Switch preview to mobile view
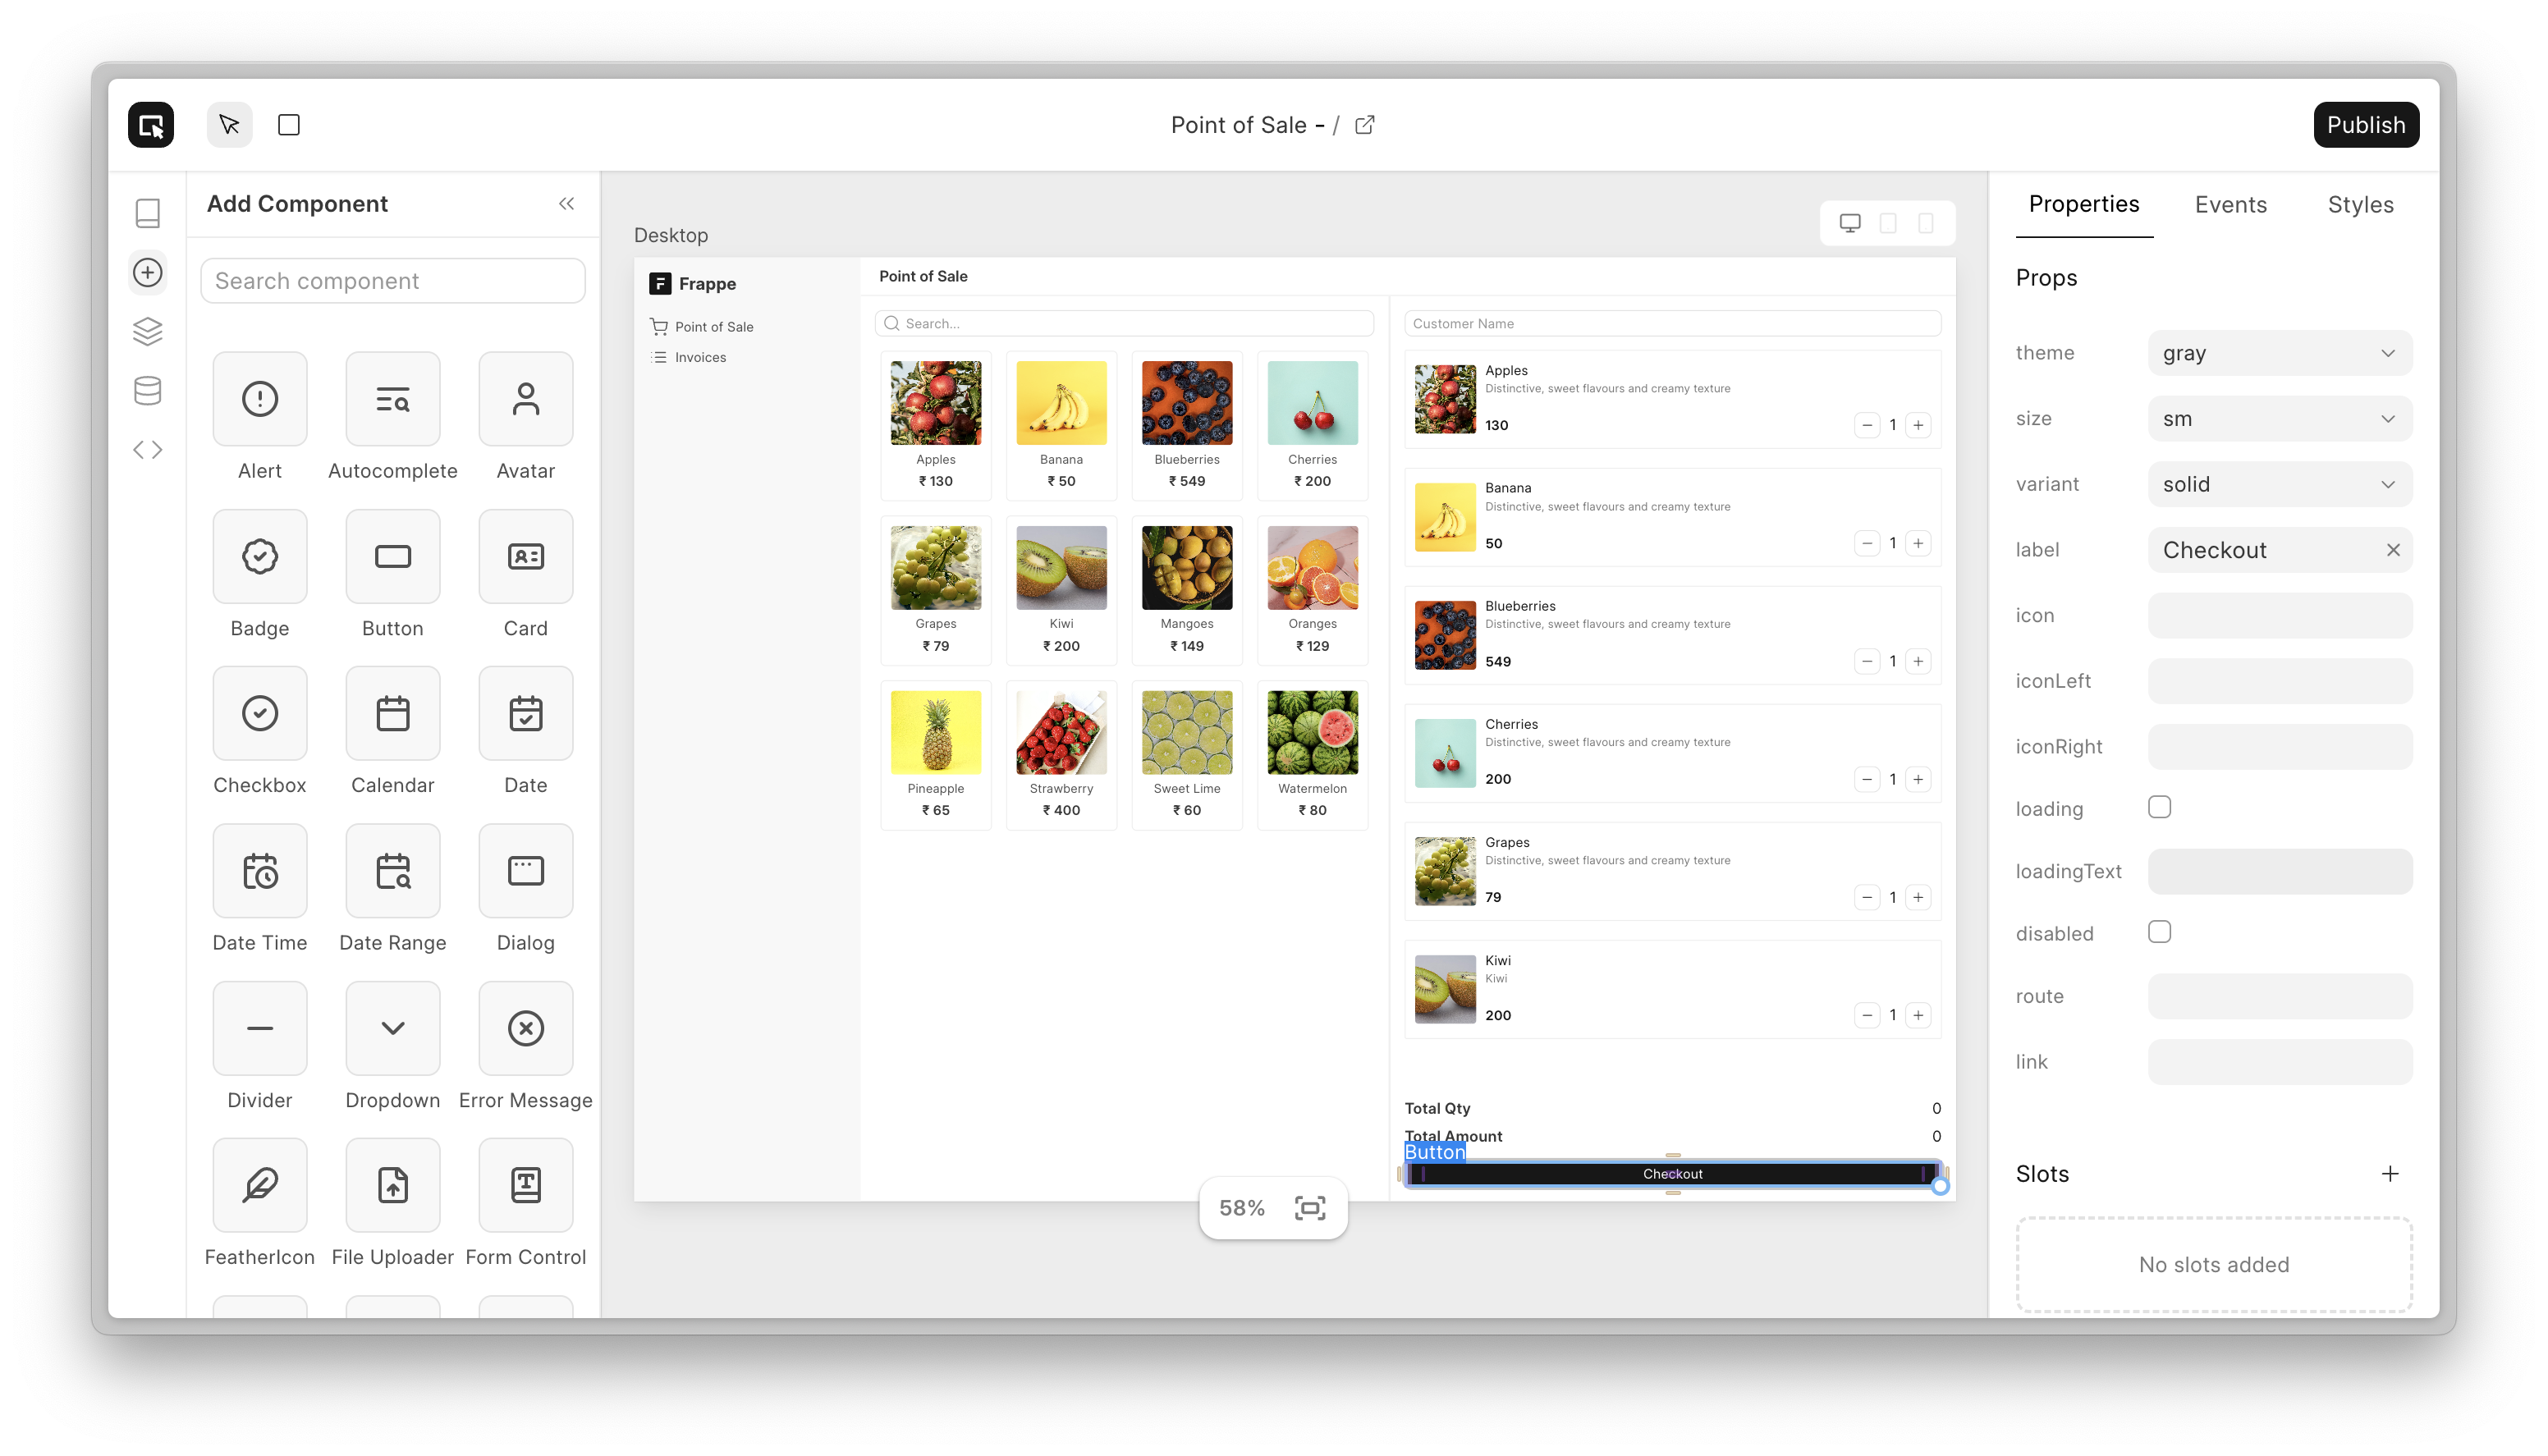Image resolution: width=2548 pixels, height=1456 pixels. tap(1926, 222)
